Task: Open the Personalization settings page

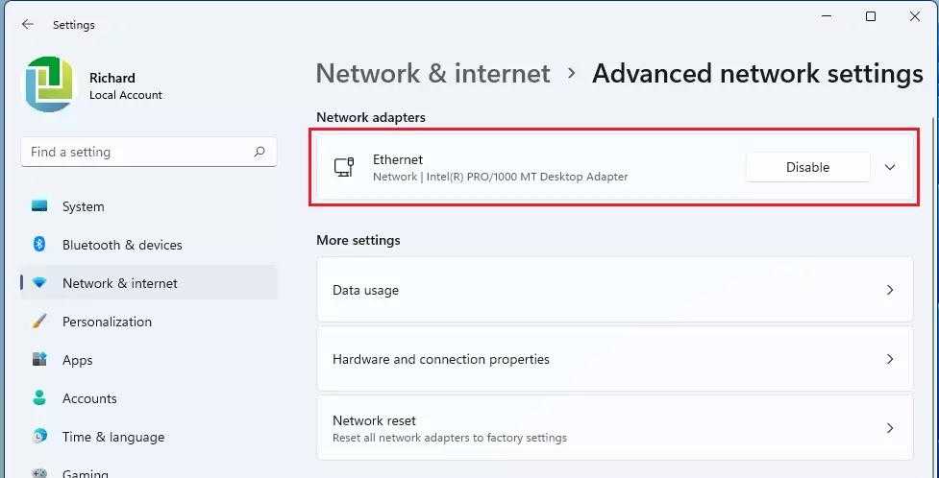Action: pyautogui.click(x=107, y=322)
